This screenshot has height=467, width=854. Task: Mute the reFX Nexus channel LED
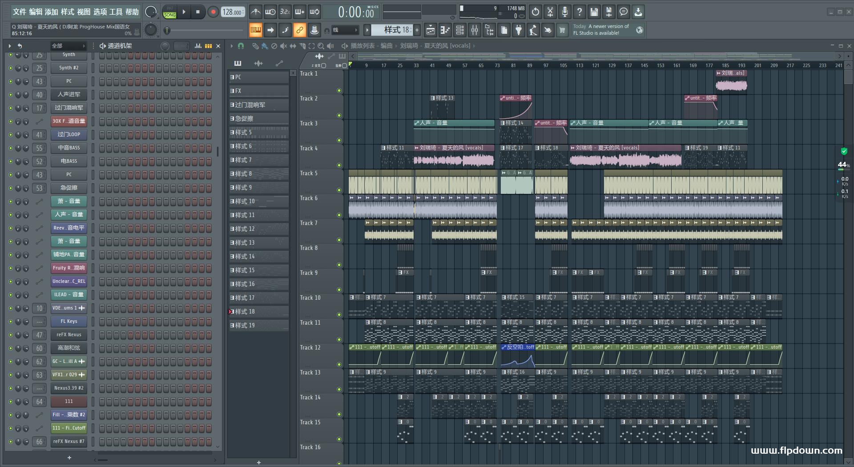point(11,335)
